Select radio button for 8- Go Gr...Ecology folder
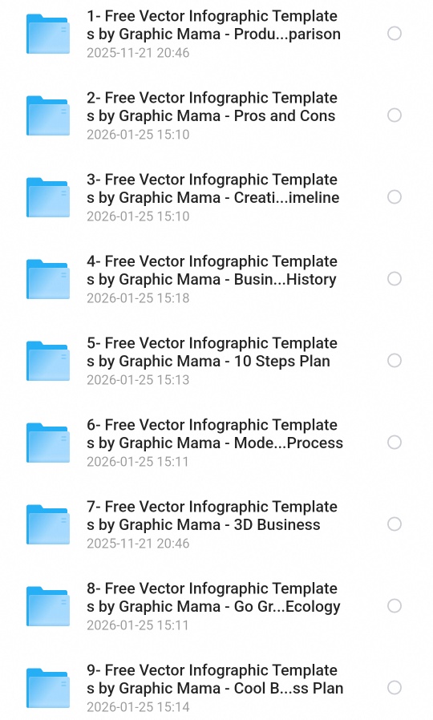 pyautogui.click(x=395, y=605)
